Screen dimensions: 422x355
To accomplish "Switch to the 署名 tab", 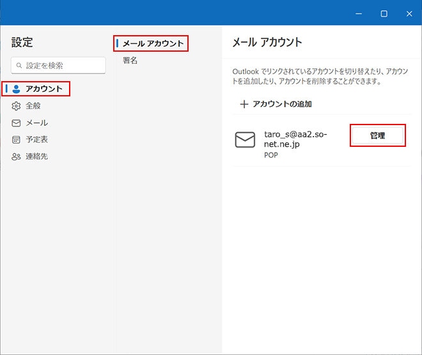I will tap(130, 61).
